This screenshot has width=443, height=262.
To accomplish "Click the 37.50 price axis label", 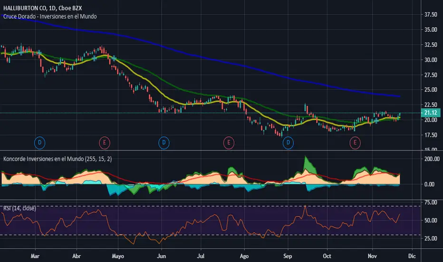I will (x=431, y=14).
